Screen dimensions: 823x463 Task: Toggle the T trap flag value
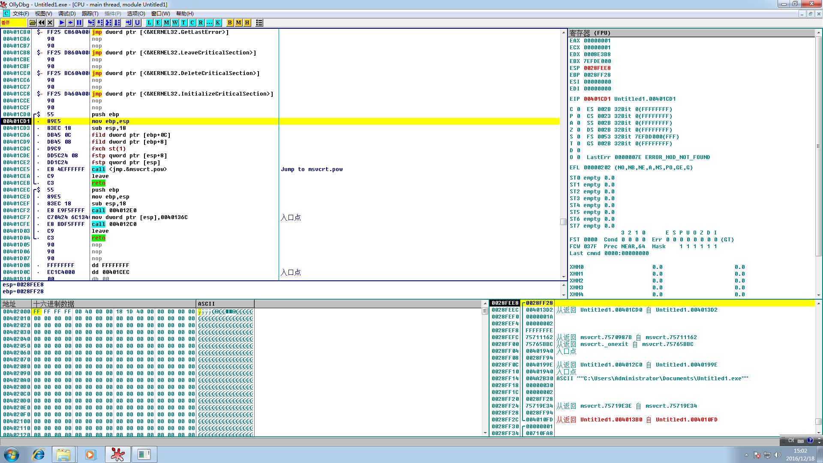pos(579,144)
